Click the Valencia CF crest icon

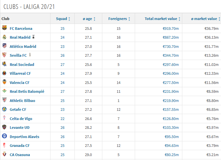click(4, 82)
